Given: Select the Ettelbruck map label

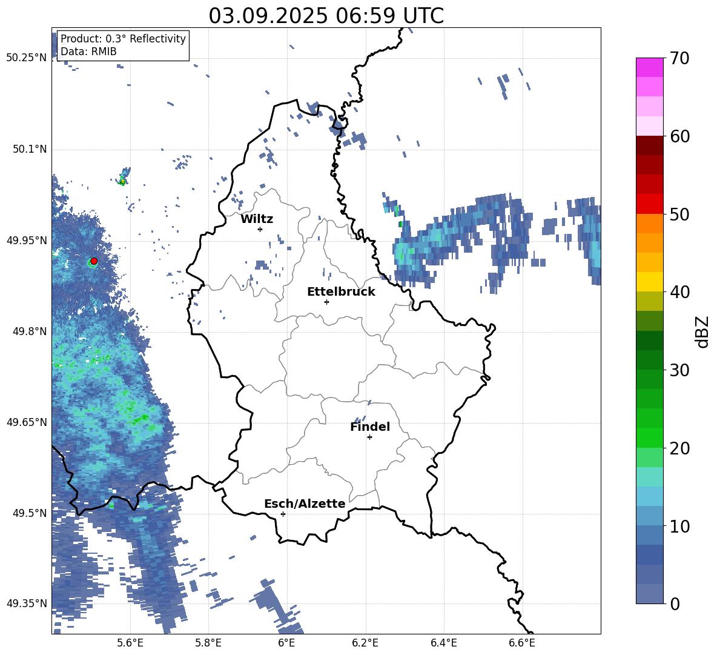Looking at the screenshot, I should [341, 292].
